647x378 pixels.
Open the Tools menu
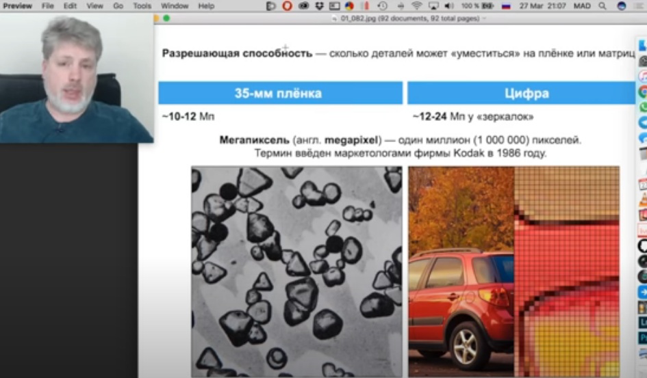(142, 5)
